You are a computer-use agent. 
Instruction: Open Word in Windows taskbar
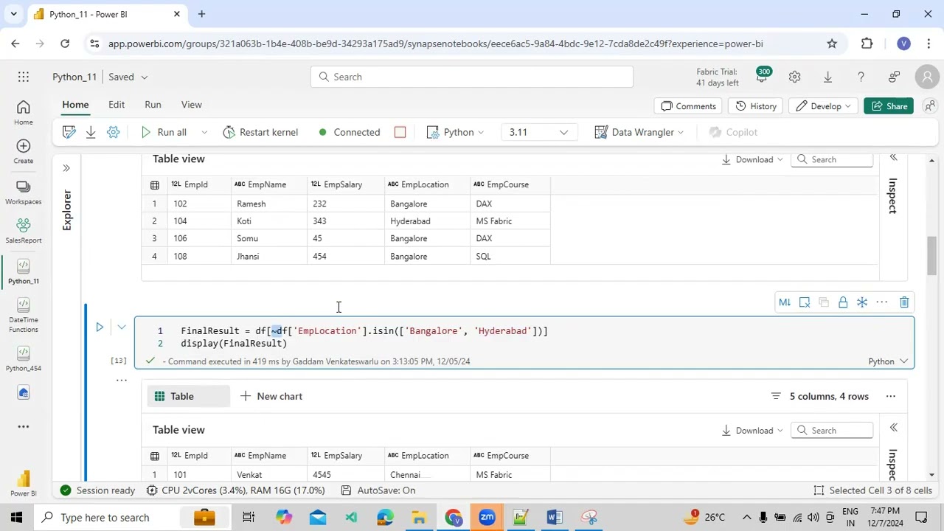(555, 517)
